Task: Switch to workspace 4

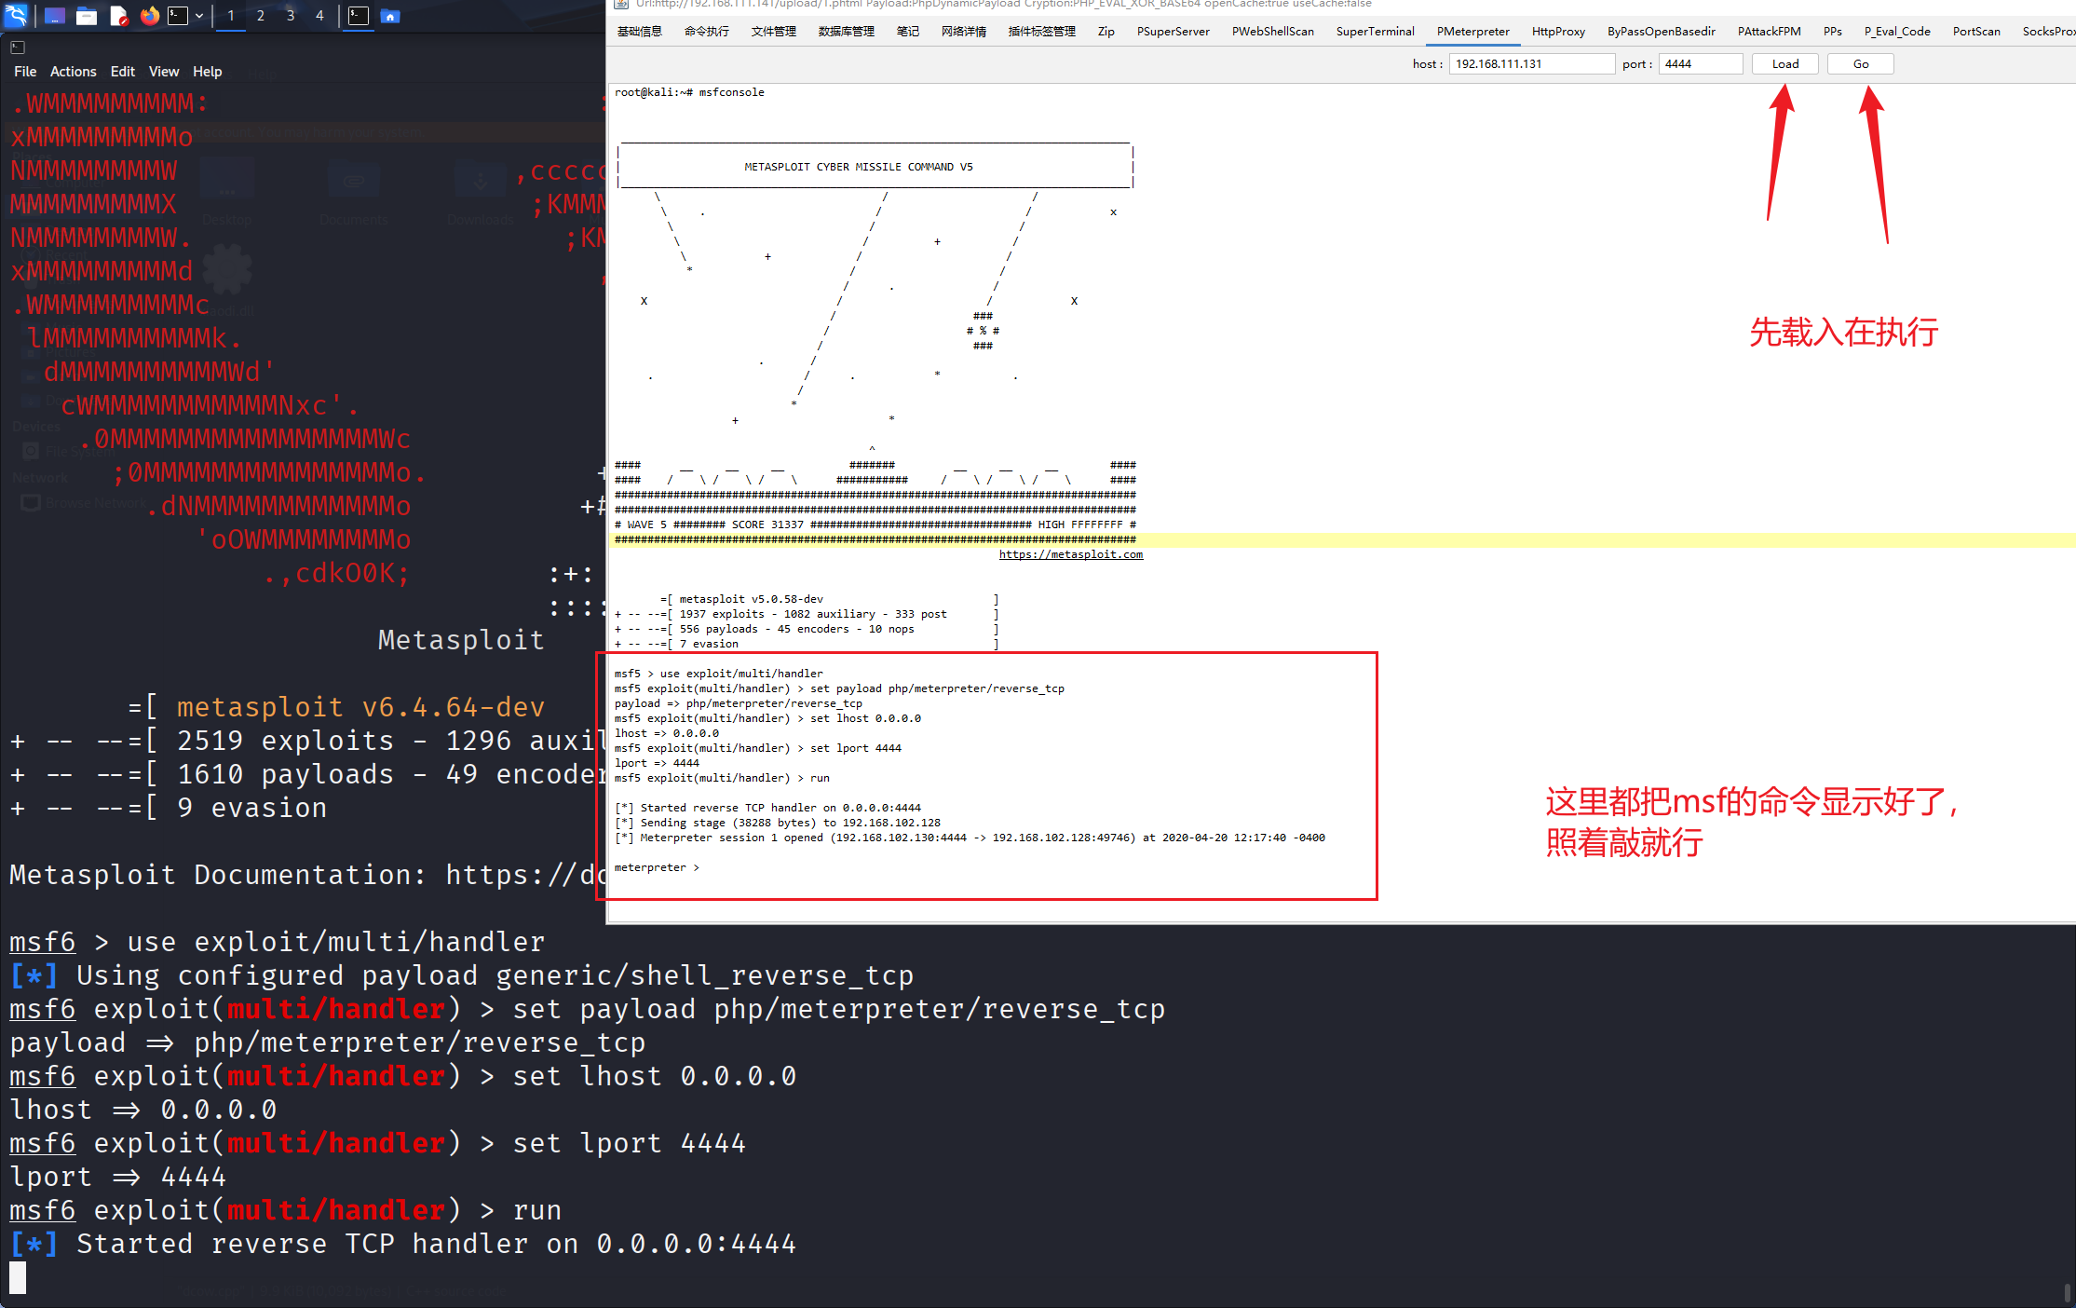Action: point(319,16)
